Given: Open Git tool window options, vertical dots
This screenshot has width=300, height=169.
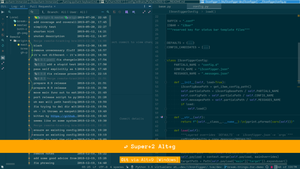Looking at the screenshot, I should 144,6.
